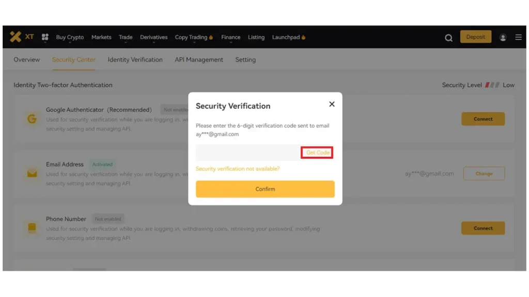529x297 pixels.
Task: Click the yellow Confirm button
Action: click(265, 189)
